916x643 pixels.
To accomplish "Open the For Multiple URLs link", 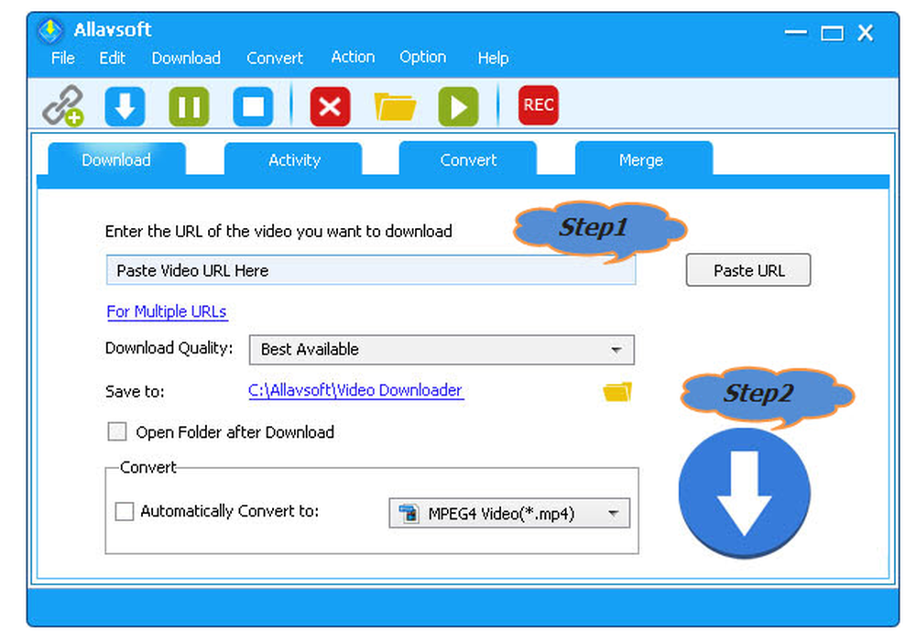I will pos(167,311).
